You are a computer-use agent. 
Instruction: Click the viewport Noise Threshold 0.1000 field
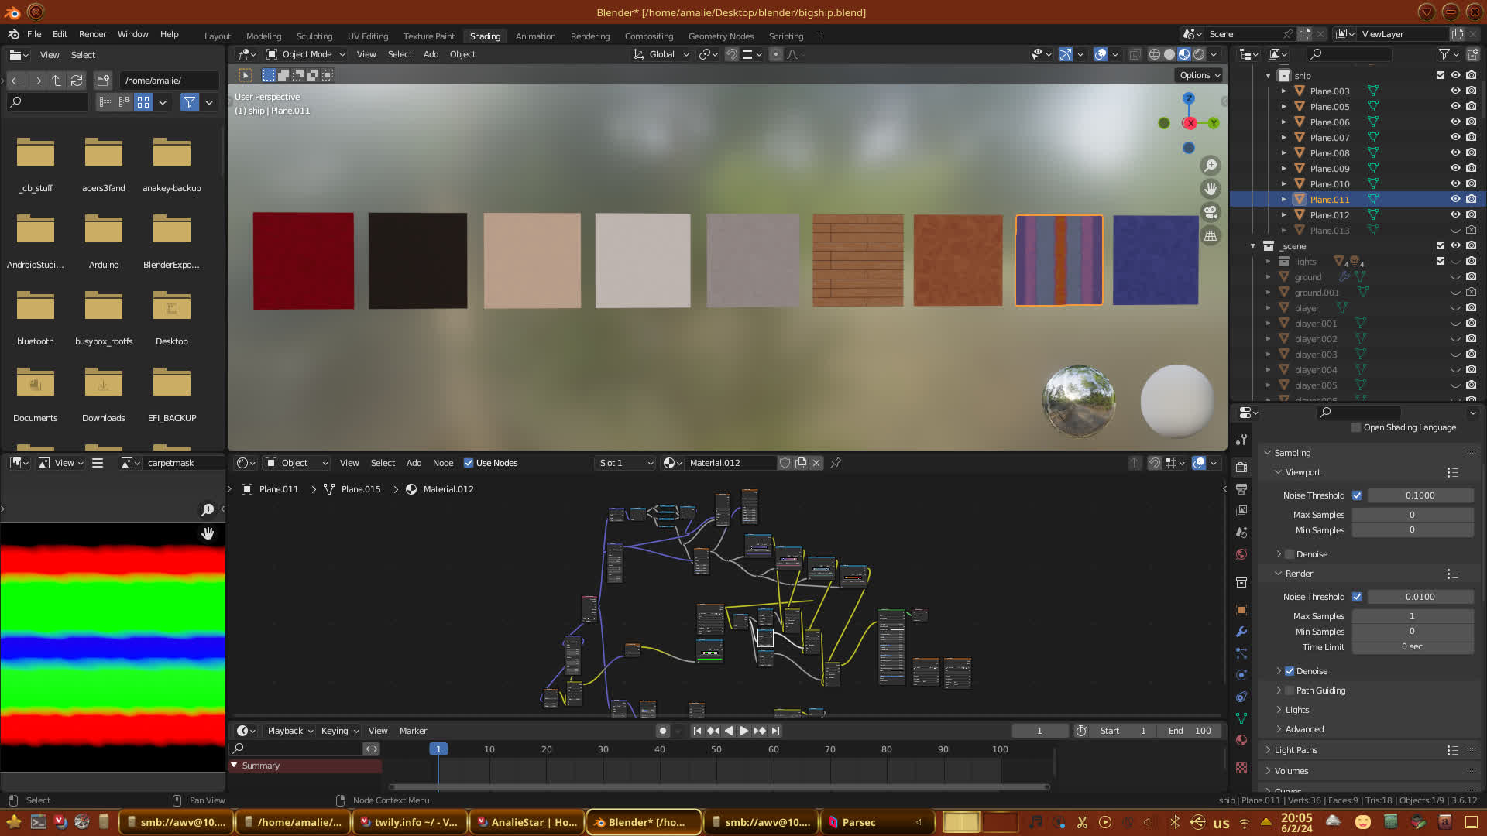[x=1420, y=495]
